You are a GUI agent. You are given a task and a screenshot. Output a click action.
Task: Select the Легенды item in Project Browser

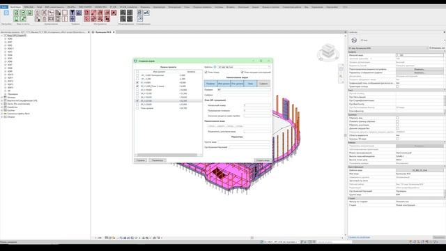[x=11, y=98]
